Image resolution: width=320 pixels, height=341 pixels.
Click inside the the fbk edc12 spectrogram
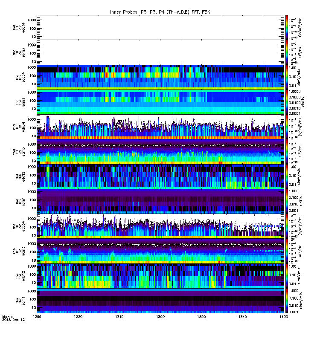(x=160, y=276)
